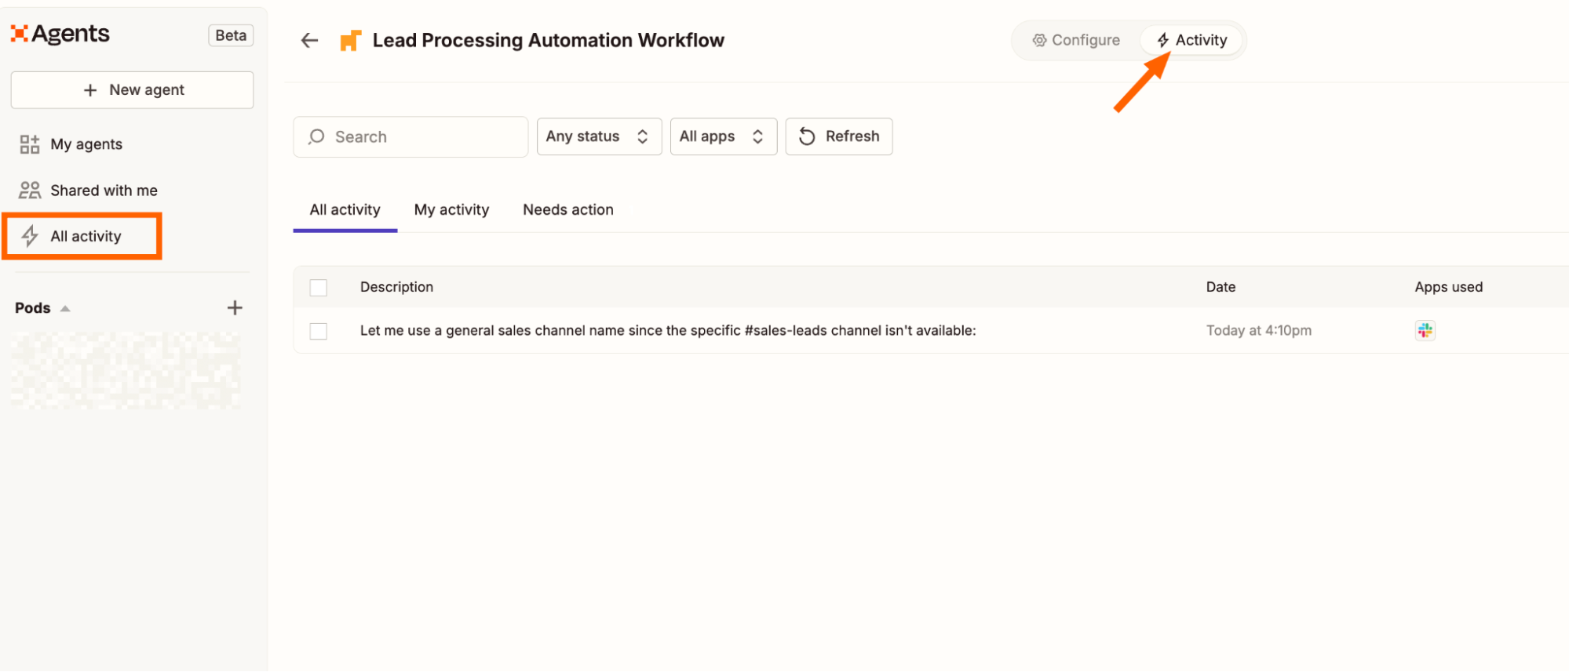This screenshot has width=1569, height=672.
Task: Refresh the activity list
Action: (x=838, y=136)
